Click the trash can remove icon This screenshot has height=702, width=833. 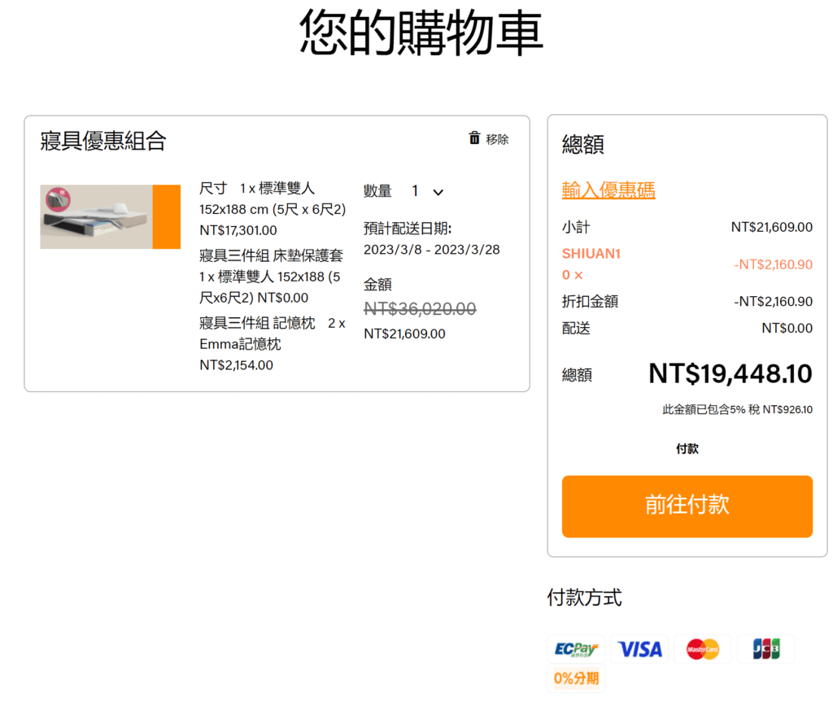tap(474, 138)
